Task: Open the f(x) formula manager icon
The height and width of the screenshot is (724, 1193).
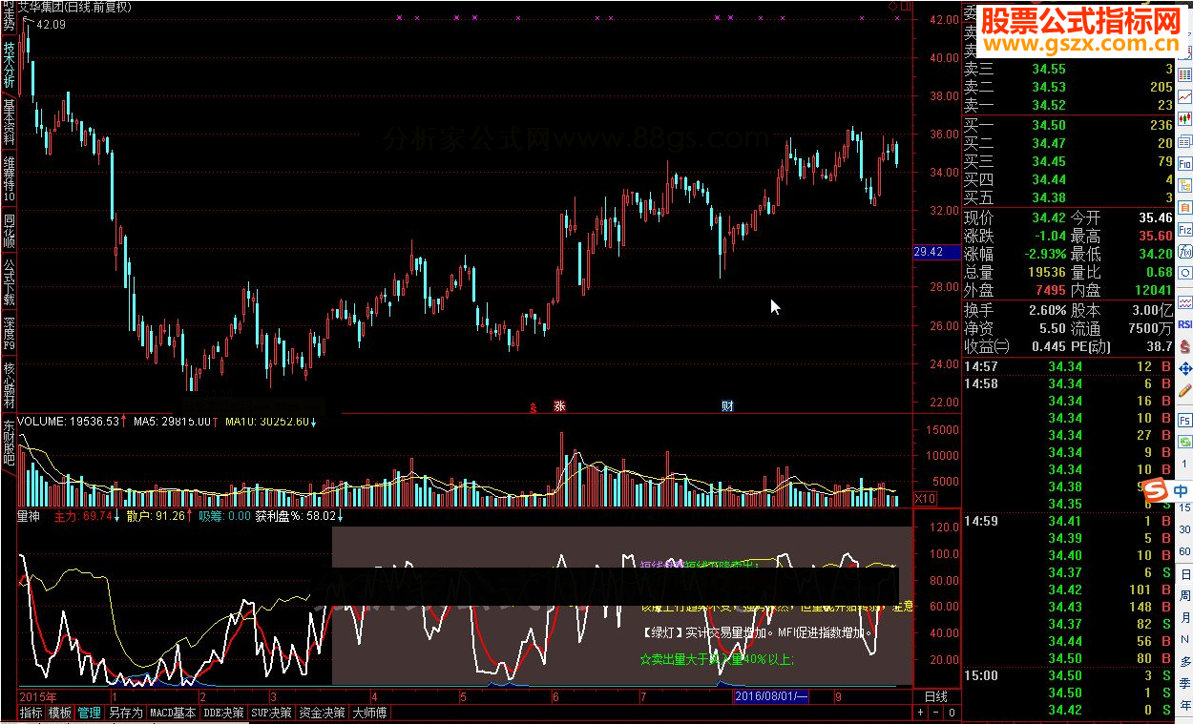Action: 1185,251
